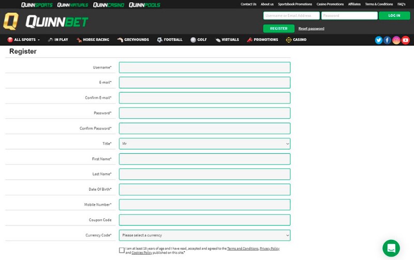Go to the Horse Racing section
Viewport: 414px width, 260px height.
tap(96, 40)
